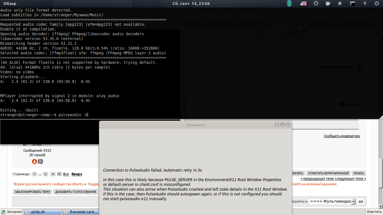Click the Bluetooth icon in top panel
Viewport: 383px width, 215px height.
coord(289,4)
